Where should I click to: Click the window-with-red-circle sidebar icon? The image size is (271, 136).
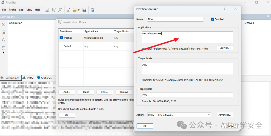click(3, 32)
